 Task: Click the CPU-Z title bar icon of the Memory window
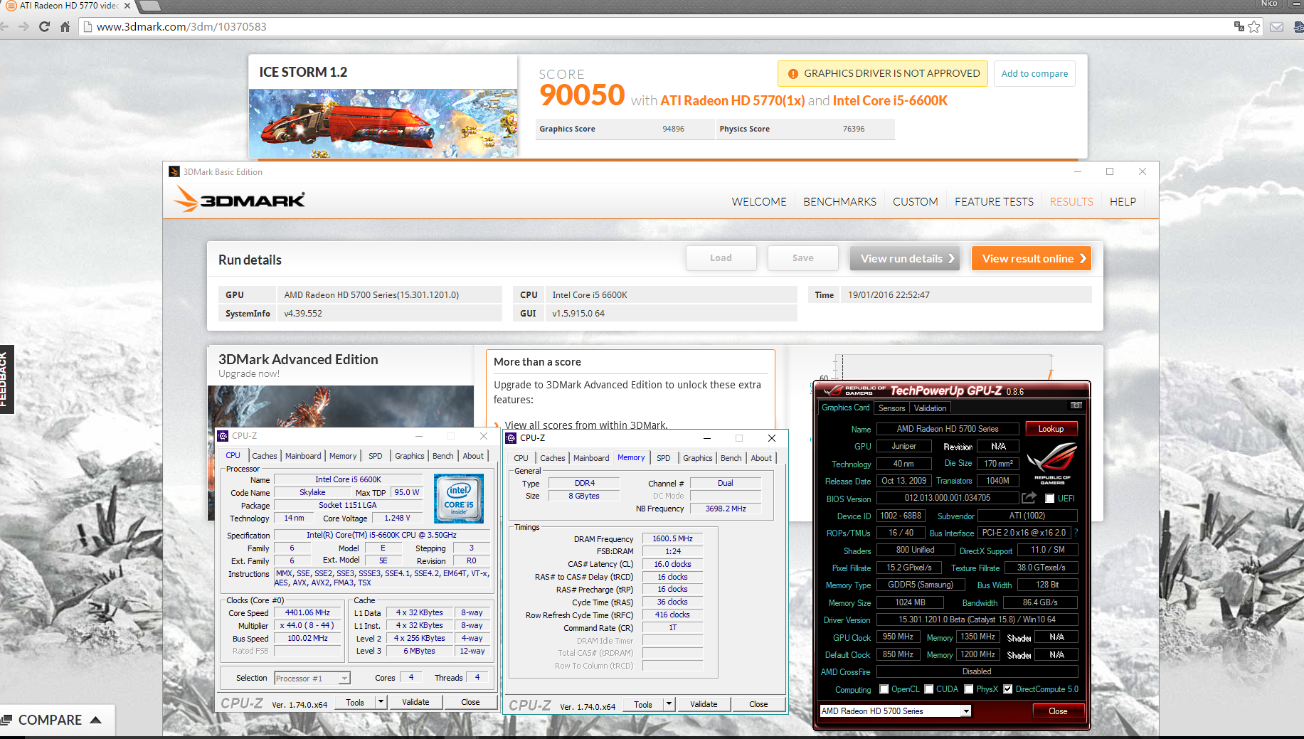tap(511, 437)
